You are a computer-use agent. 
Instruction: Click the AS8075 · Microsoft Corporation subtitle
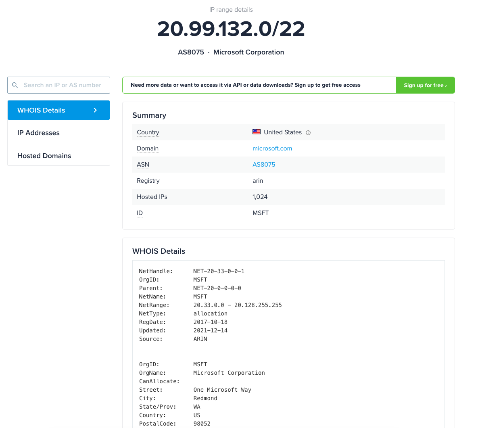[x=231, y=52]
